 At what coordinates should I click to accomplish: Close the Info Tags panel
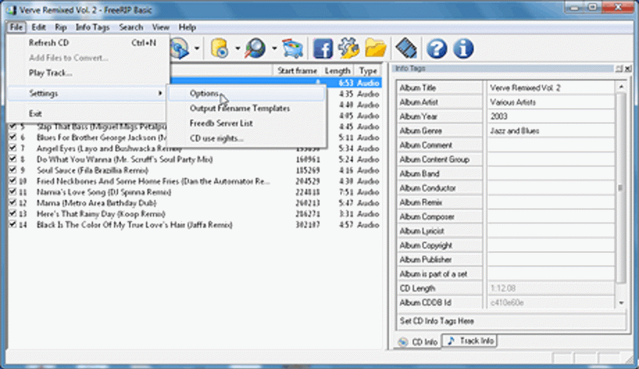coord(627,68)
